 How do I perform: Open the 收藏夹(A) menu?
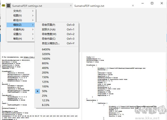20,30
